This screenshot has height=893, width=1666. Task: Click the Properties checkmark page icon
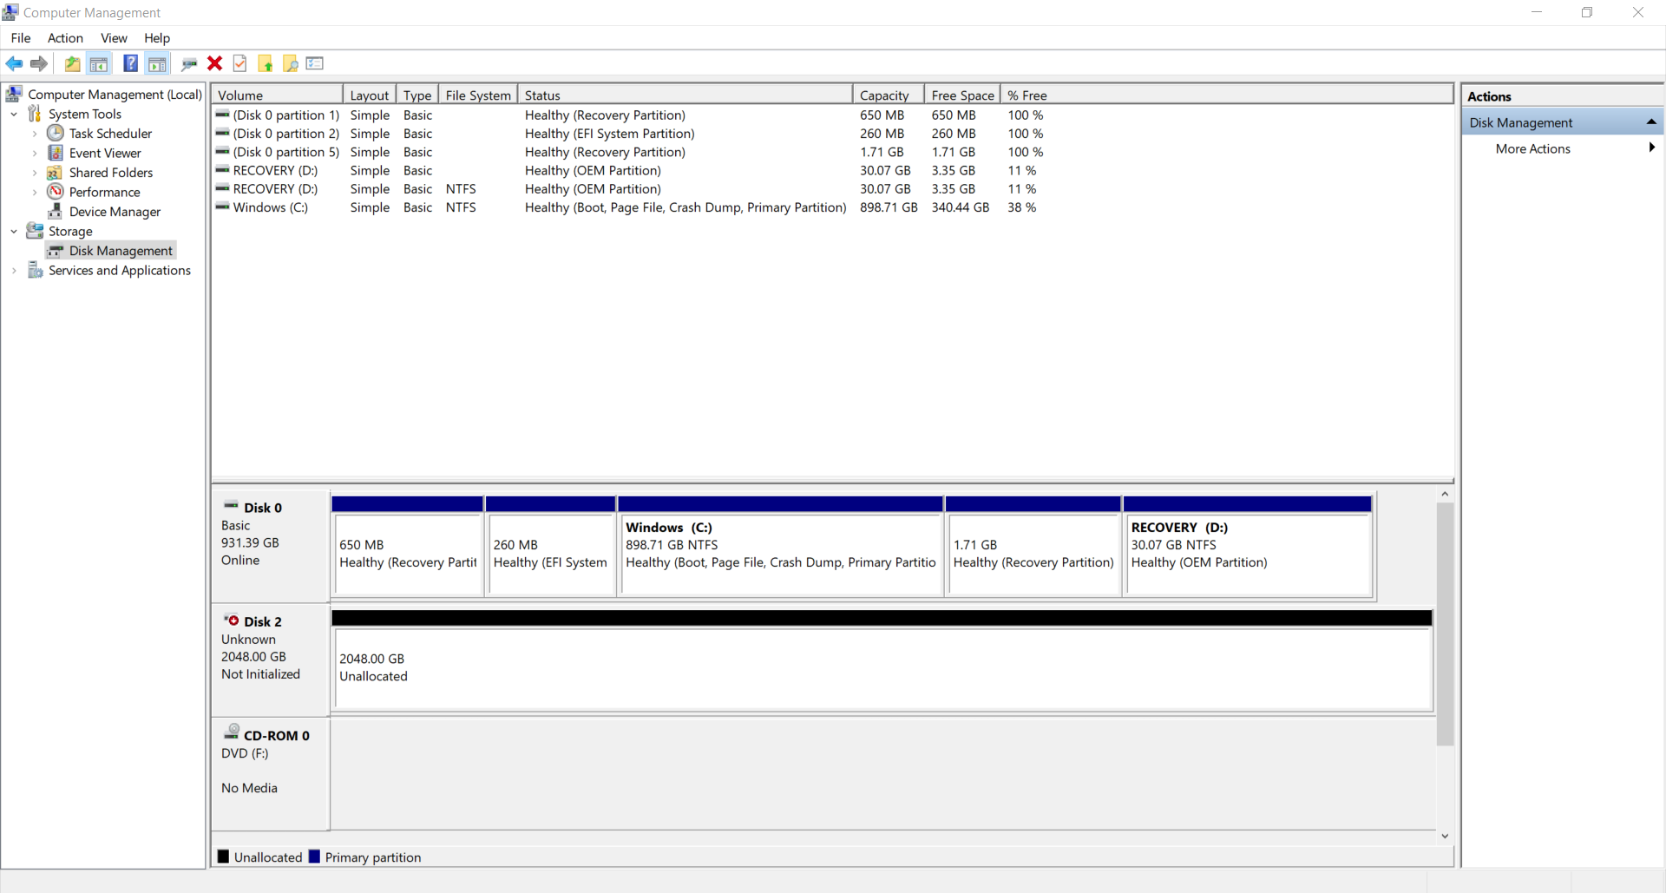[x=240, y=63]
